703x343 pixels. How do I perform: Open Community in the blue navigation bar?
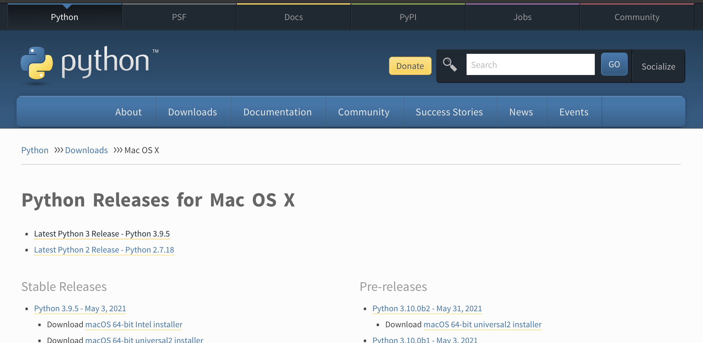coord(364,112)
